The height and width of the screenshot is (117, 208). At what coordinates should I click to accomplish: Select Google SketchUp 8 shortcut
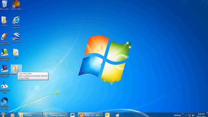pyautogui.click(x=5, y=39)
